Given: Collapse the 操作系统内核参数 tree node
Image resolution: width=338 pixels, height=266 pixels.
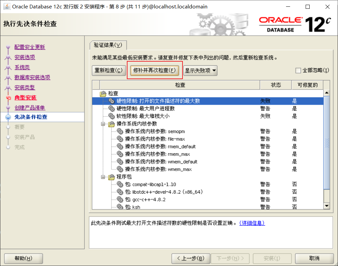Looking at the screenshot, I should point(103,124).
